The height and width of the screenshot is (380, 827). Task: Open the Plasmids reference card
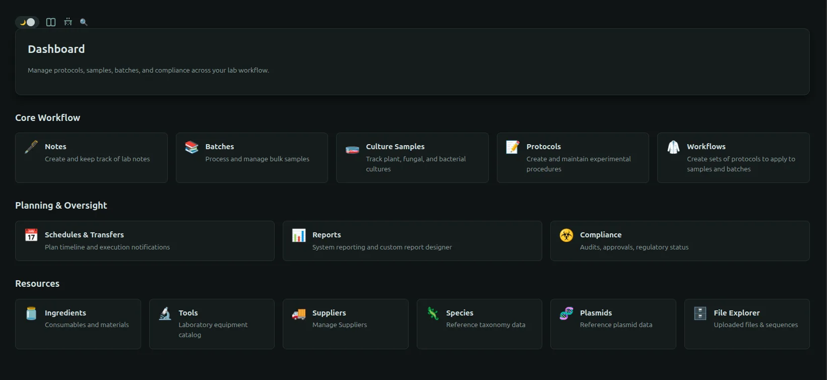pyautogui.click(x=613, y=324)
